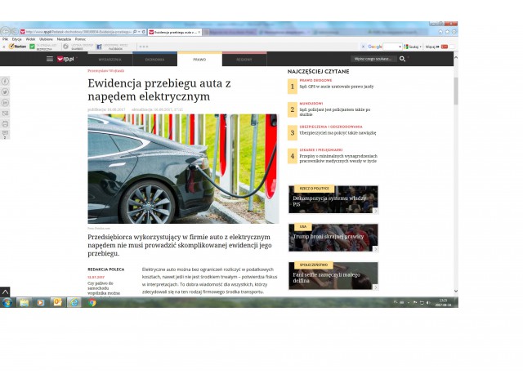Click the 'Wpisz czego szukasz' search field
This screenshot has height=392, width=523.
pos(373,59)
